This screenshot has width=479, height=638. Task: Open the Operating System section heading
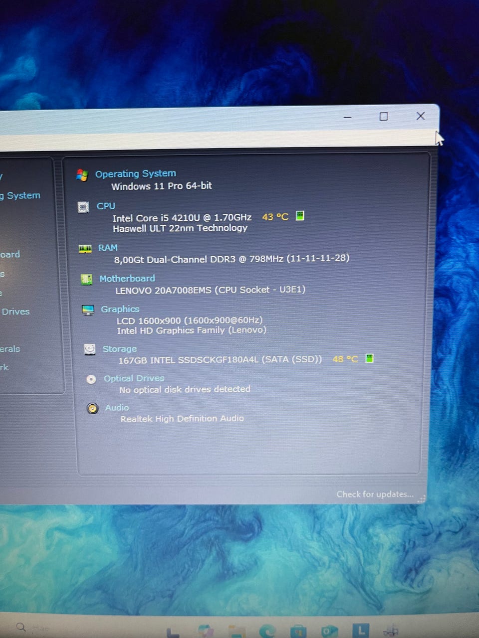pos(136,173)
